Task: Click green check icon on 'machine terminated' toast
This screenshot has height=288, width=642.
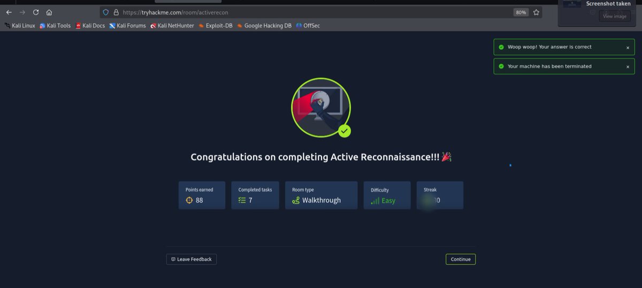Action: coord(501,66)
